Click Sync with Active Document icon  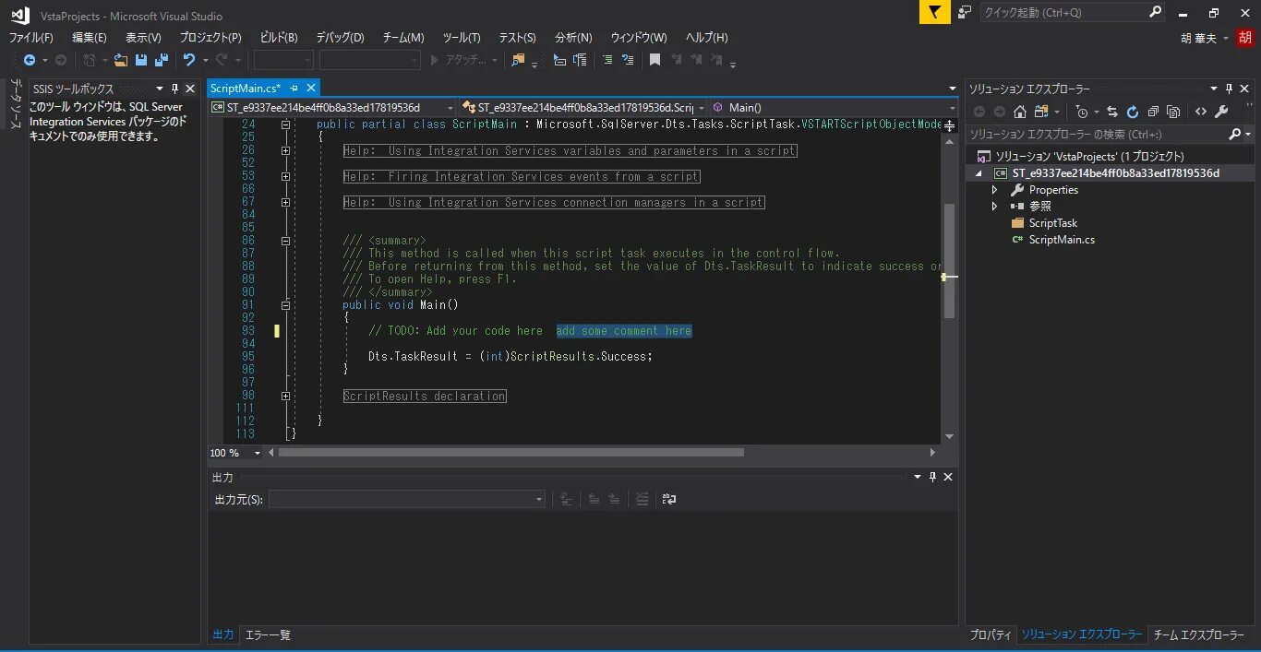1111,112
